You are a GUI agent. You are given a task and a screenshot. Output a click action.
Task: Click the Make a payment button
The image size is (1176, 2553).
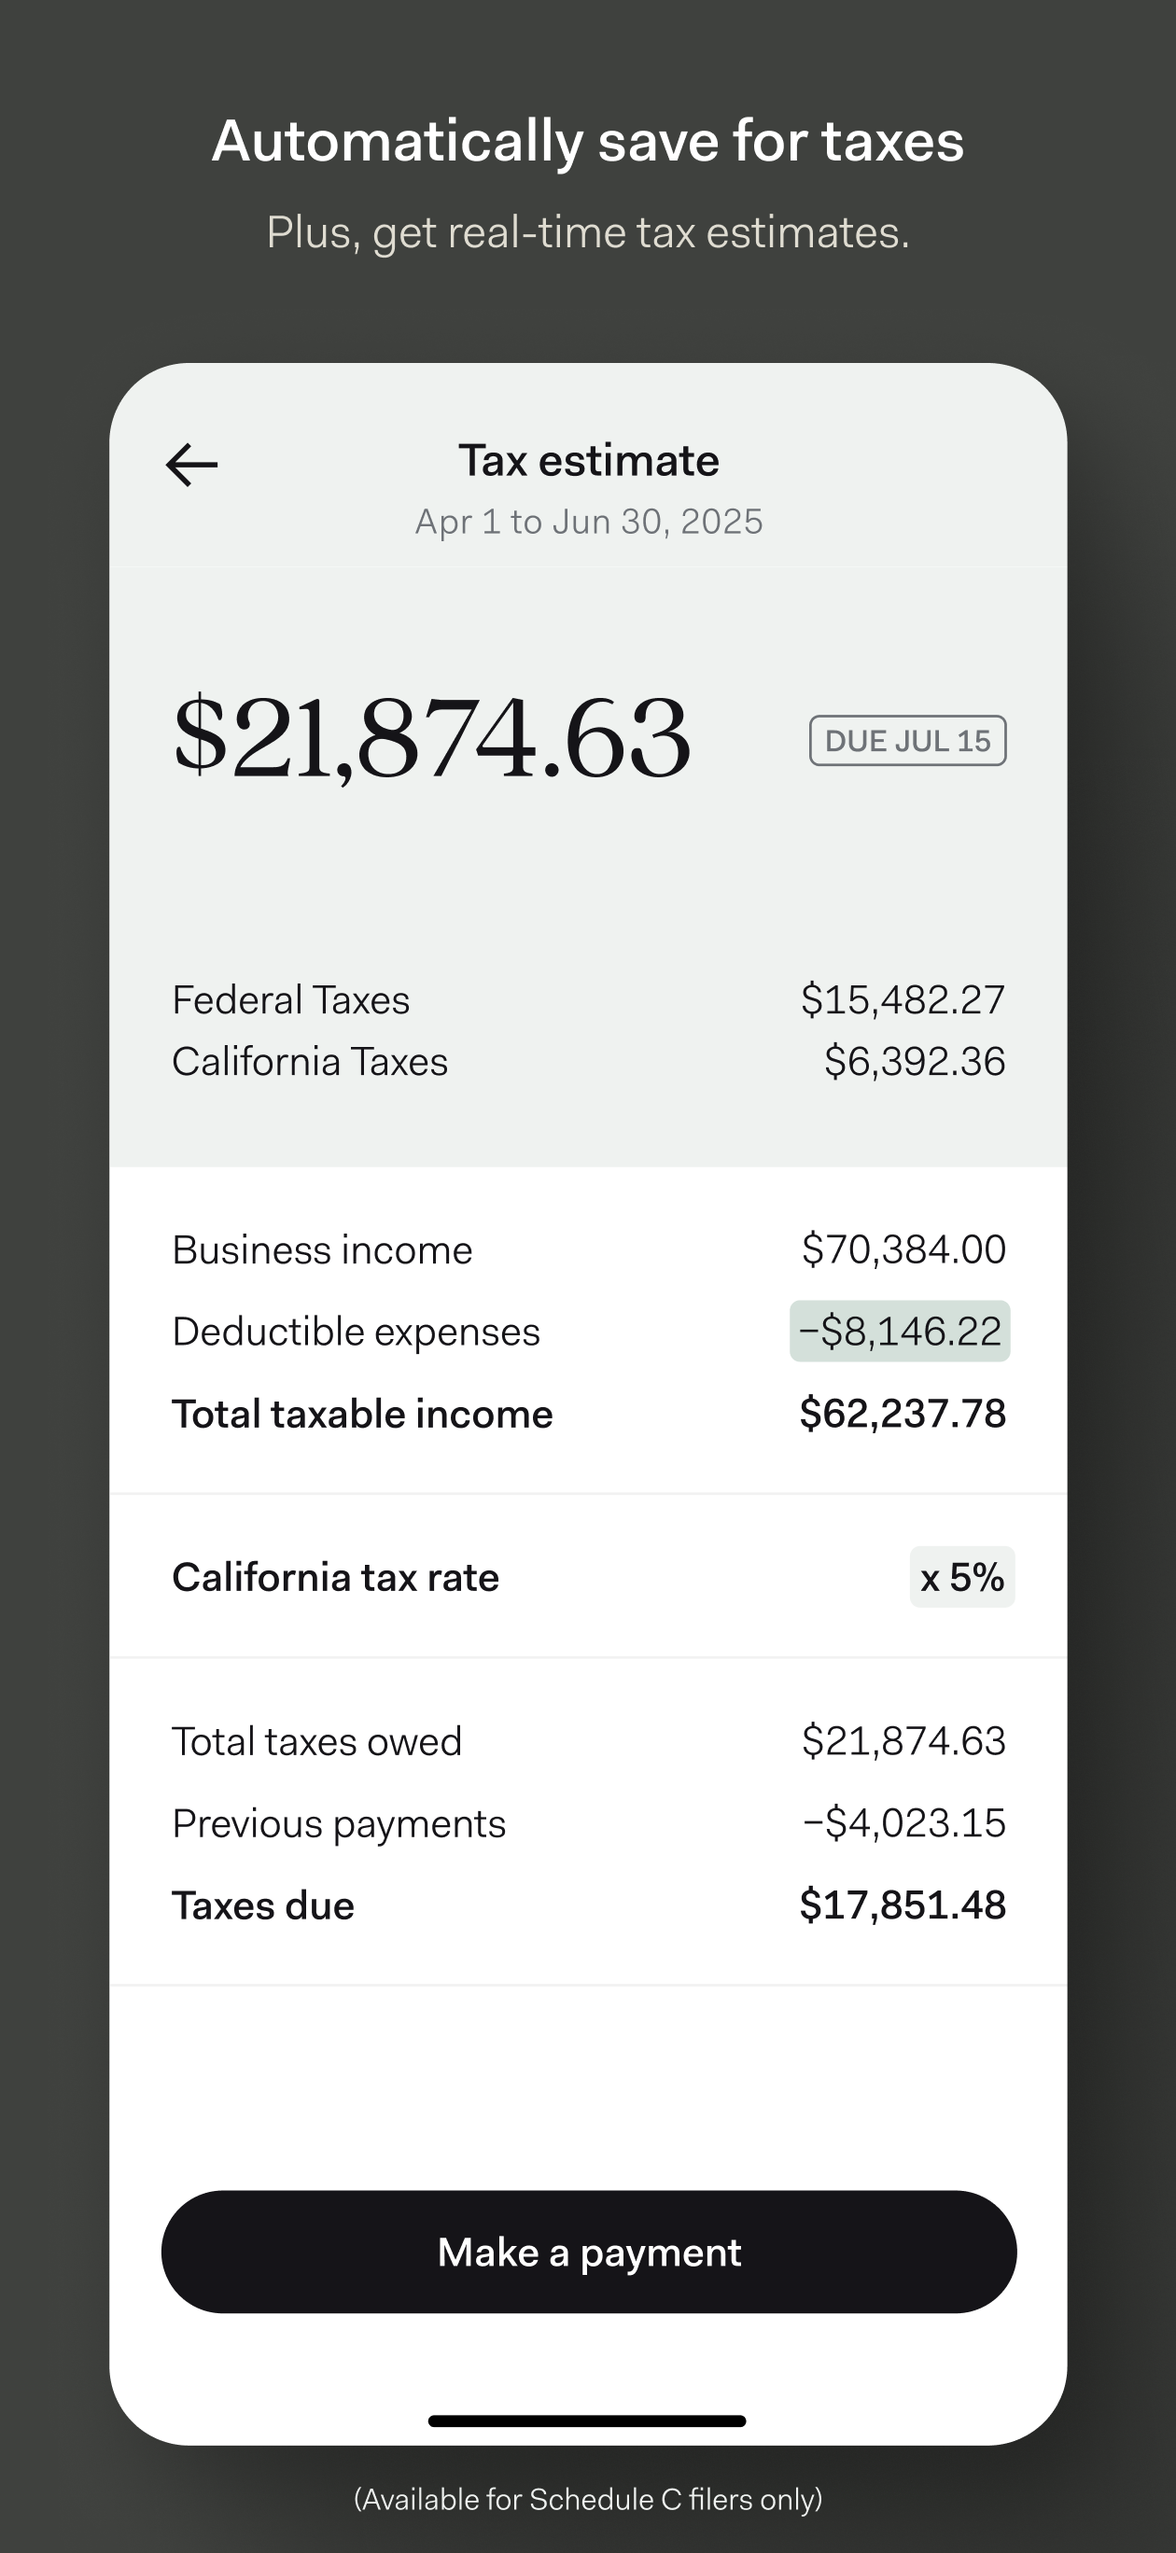coord(589,2252)
